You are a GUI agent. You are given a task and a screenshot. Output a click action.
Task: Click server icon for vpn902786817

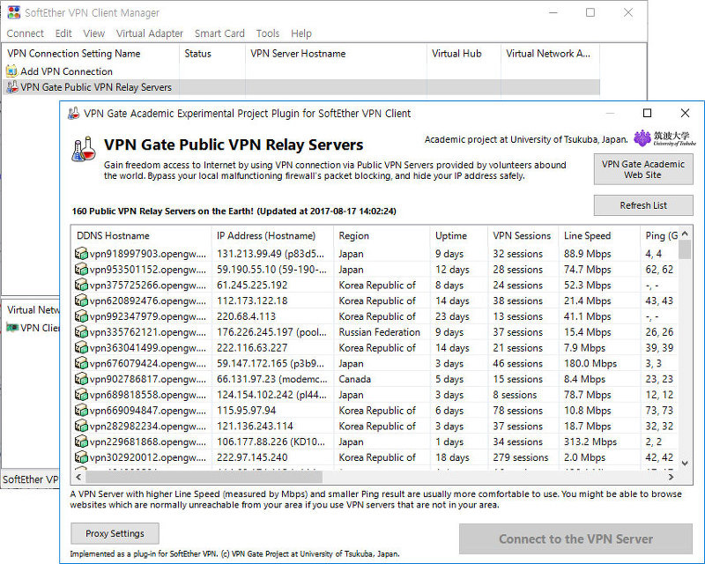point(81,379)
